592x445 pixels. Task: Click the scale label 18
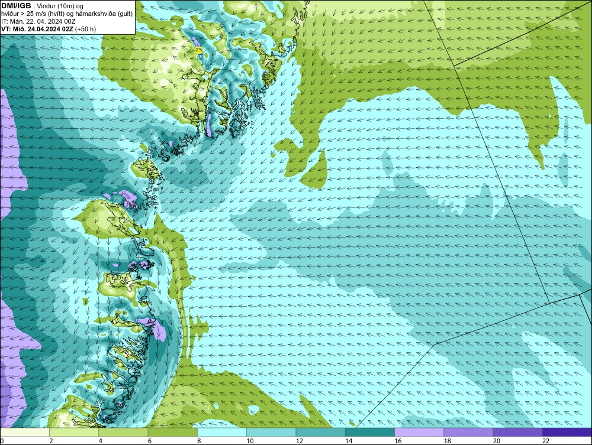click(x=447, y=441)
